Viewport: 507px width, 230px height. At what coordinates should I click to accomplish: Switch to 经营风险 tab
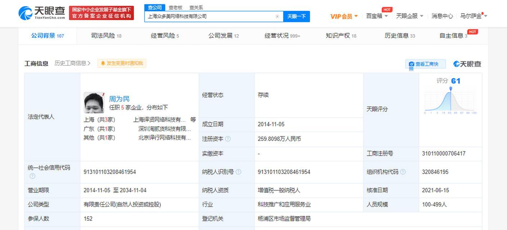pos(165,36)
